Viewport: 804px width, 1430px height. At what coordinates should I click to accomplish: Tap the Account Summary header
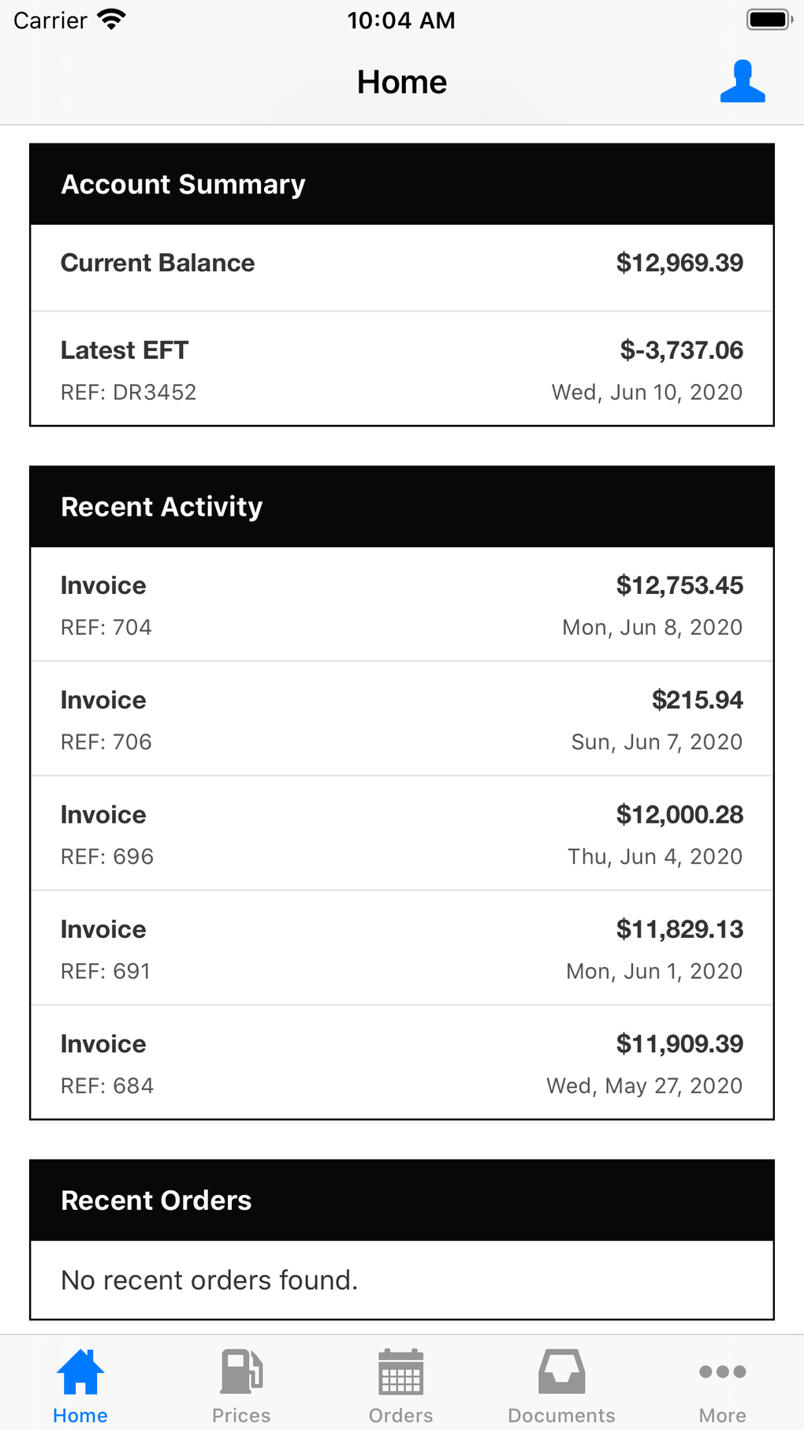[402, 185]
